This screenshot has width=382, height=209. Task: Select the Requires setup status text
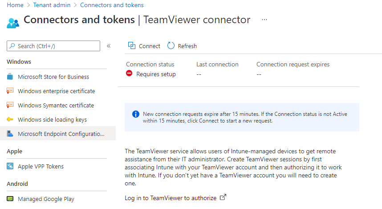156,74
